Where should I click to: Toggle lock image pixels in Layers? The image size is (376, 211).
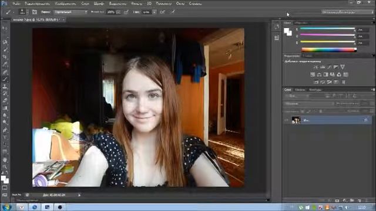coord(308,111)
